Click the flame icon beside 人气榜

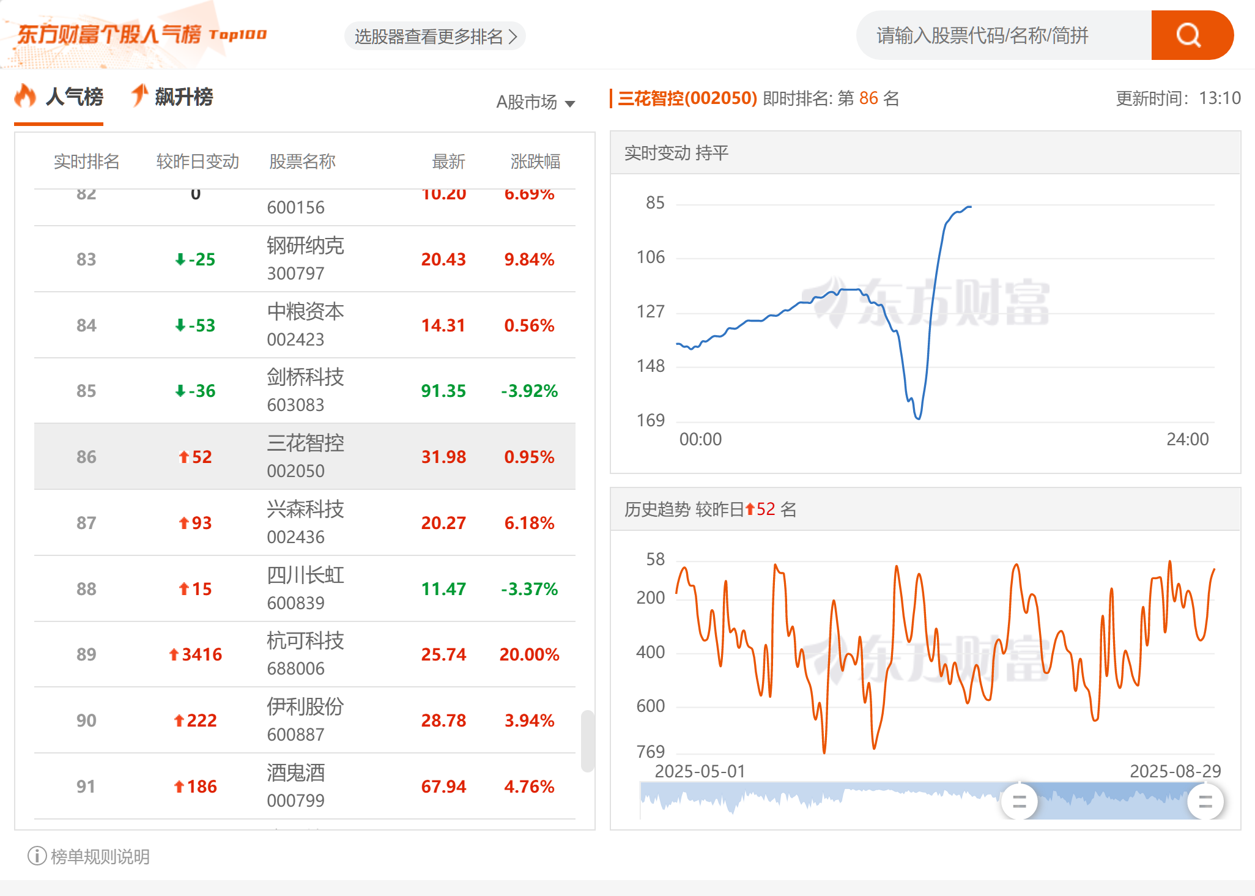[25, 95]
